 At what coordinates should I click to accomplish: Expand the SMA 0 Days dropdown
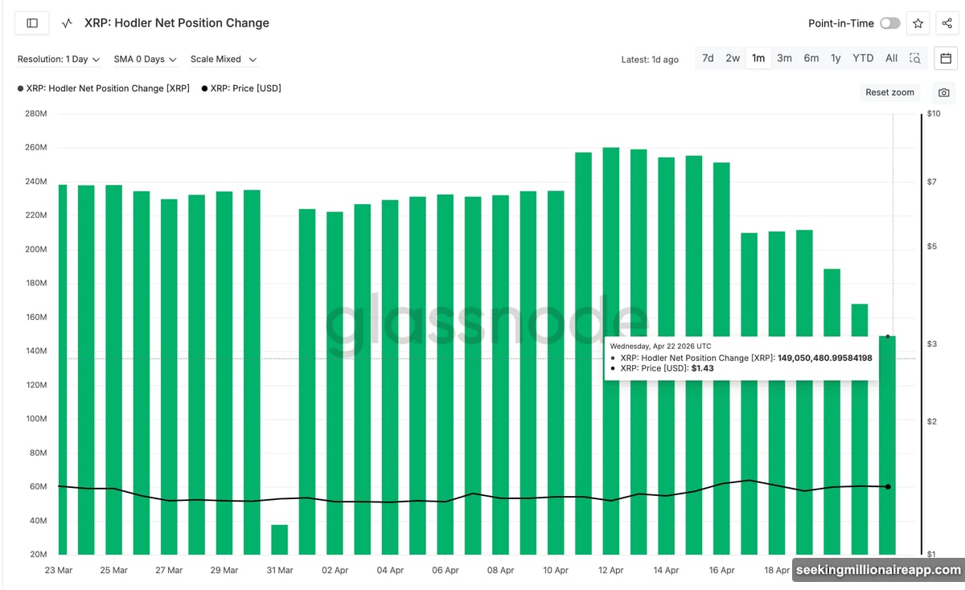coord(143,59)
